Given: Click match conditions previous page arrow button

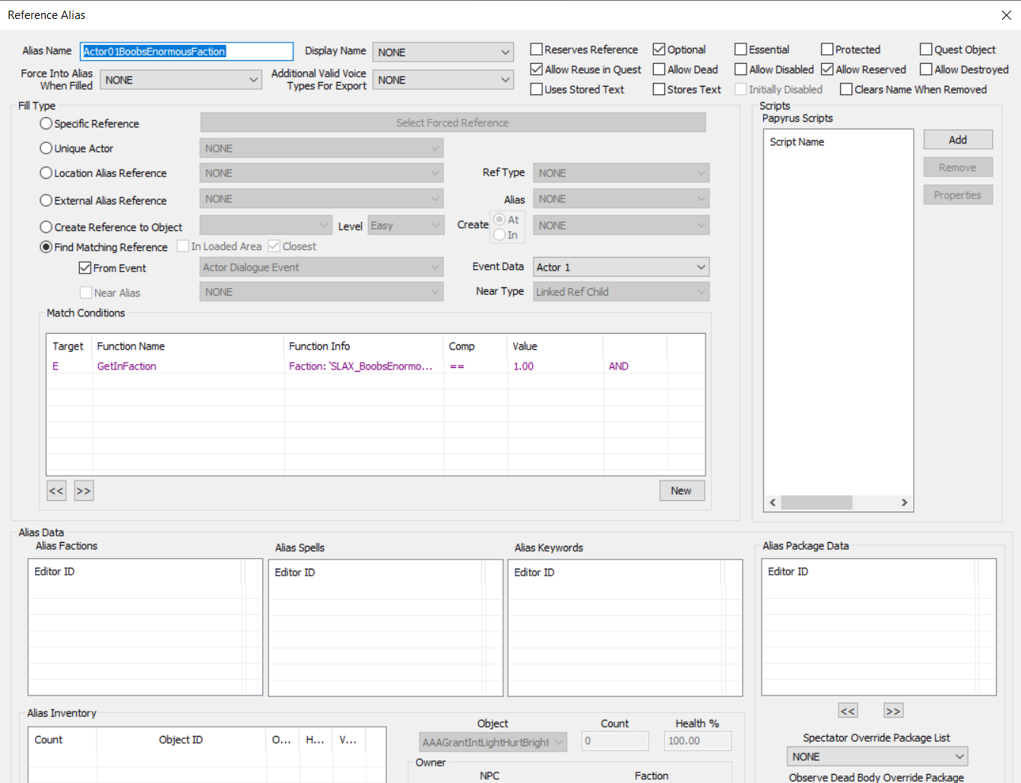Looking at the screenshot, I should [x=56, y=491].
